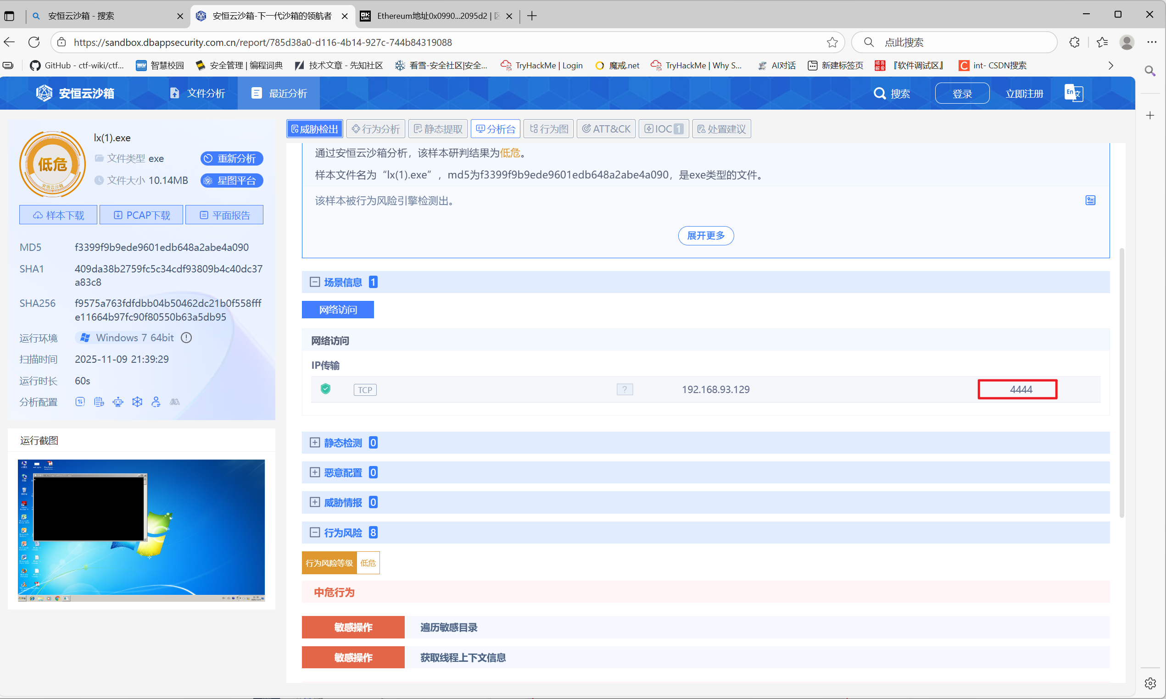Favorite this page with the star icon
Image resolution: width=1166 pixels, height=699 pixels.
pos(832,42)
